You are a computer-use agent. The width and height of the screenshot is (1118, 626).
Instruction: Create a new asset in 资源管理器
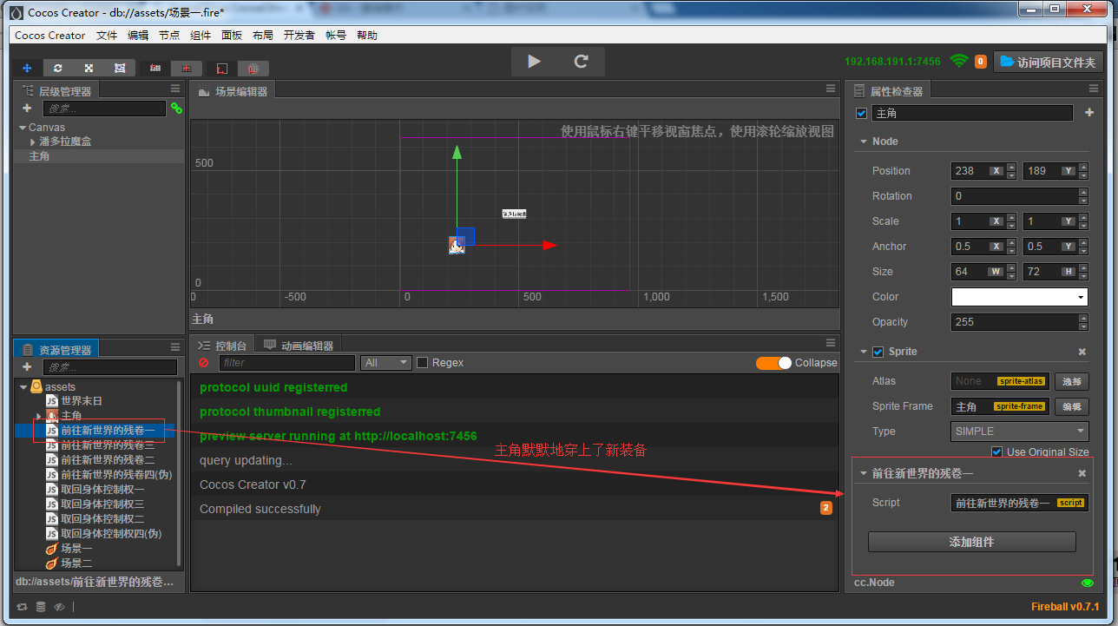(27, 367)
